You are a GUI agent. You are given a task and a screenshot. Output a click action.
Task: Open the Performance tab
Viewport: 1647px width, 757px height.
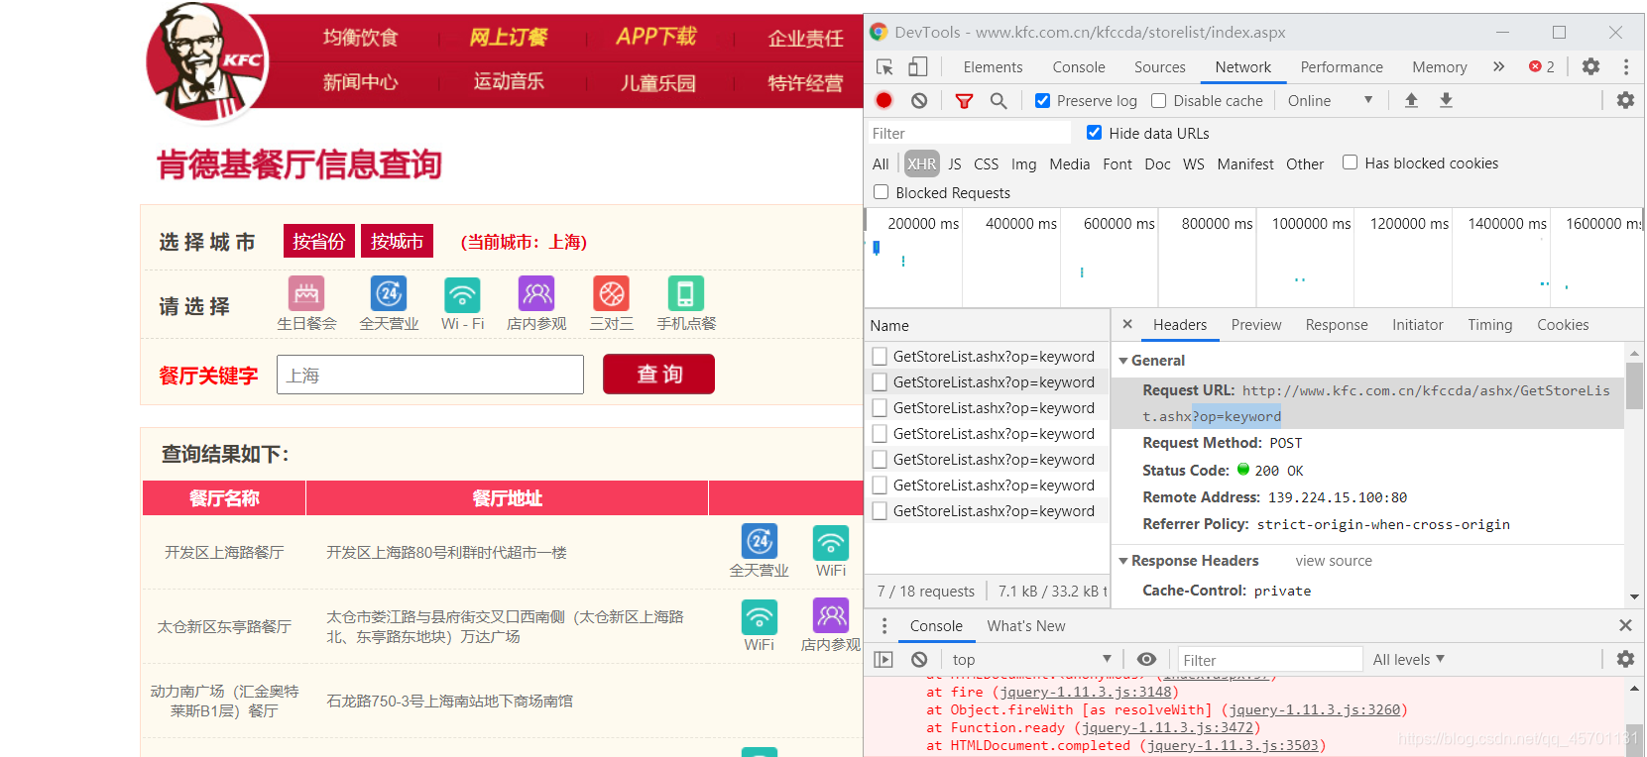[1342, 66]
